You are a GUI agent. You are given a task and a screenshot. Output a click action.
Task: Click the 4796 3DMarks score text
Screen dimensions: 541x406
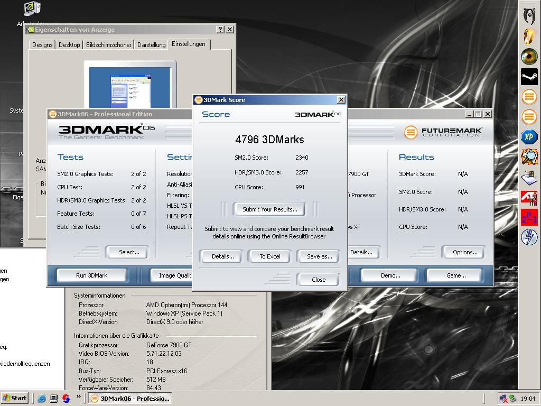269,140
